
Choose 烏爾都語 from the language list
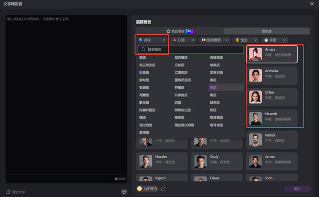pyautogui.click(x=216, y=58)
